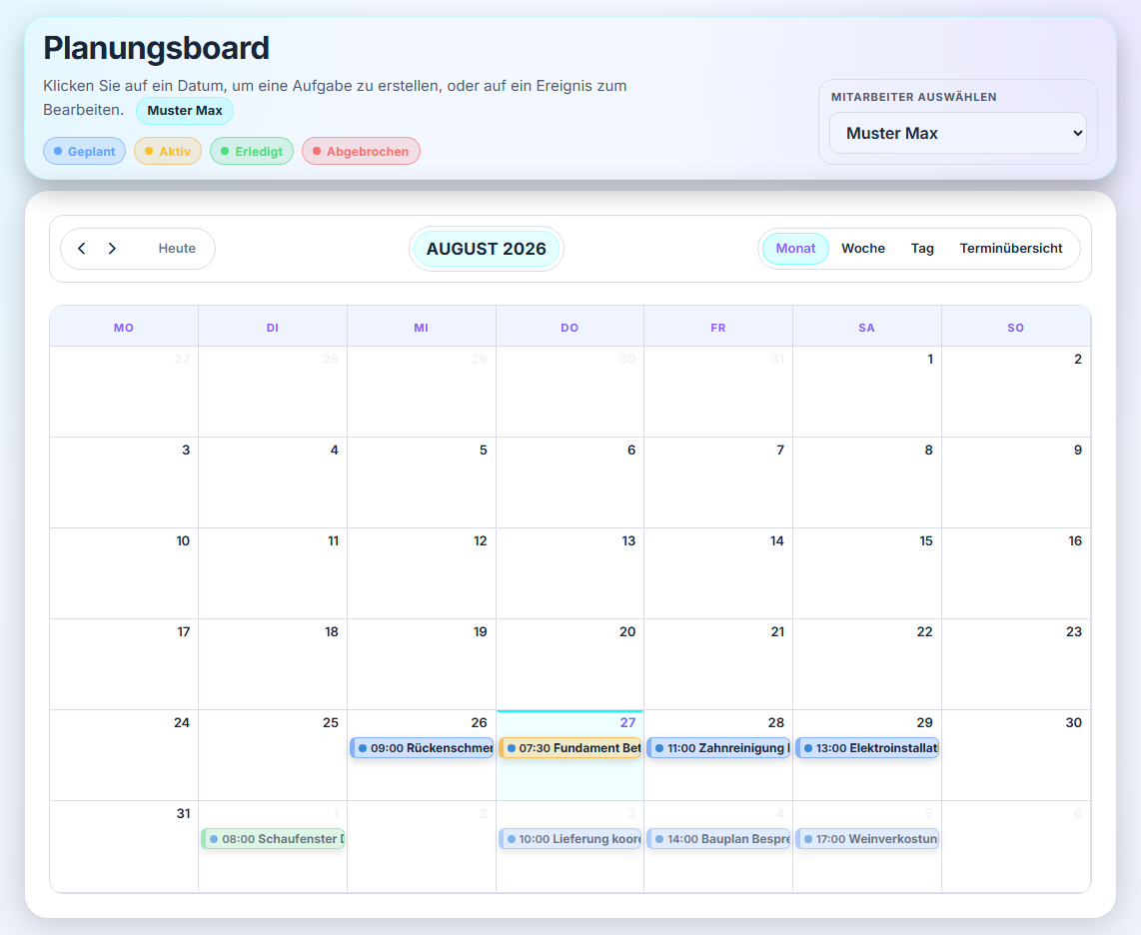Toggle the Erledigt status filter
Image resolution: width=1141 pixels, height=935 pixels.
coord(252,152)
